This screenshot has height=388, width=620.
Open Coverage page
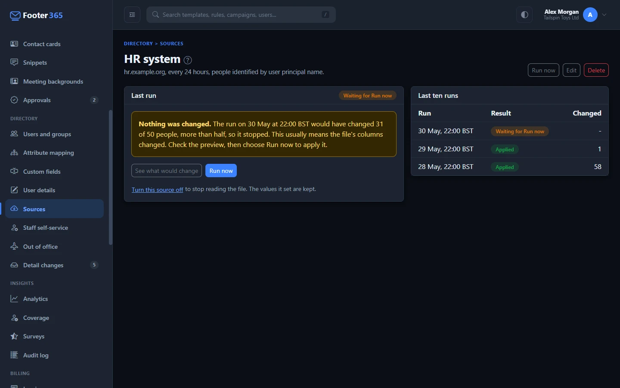click(x=54, y=318)
